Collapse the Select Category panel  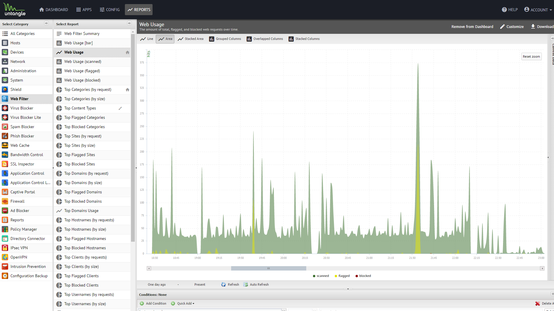click(46, 23)
